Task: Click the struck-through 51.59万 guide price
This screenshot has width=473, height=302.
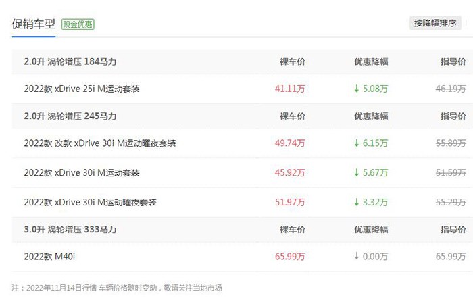Action: tap(451, 172)
